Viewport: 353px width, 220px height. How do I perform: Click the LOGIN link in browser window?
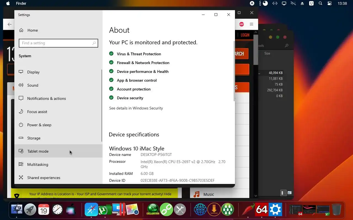(x=245, y=35)
